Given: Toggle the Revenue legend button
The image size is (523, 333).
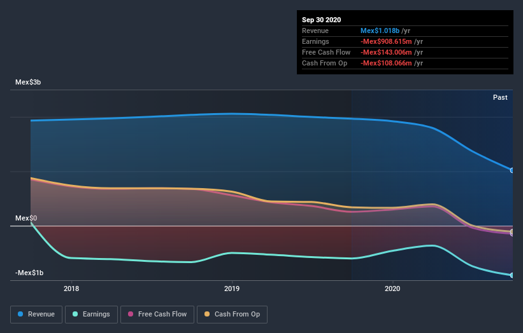Looking at the screenshot, I should click(x=36, y=315).
